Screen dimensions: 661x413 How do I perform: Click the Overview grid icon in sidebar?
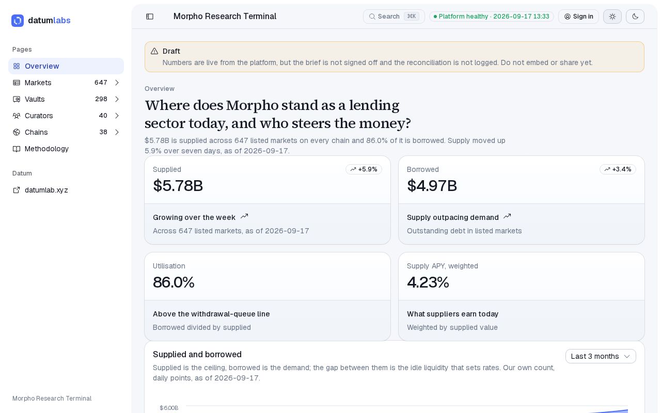click(x=17, y=66)
